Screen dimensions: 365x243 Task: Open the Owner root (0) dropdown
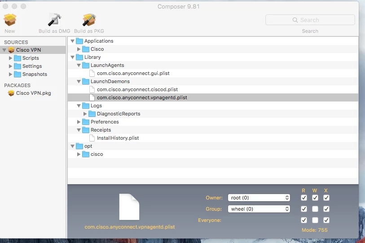259,198
